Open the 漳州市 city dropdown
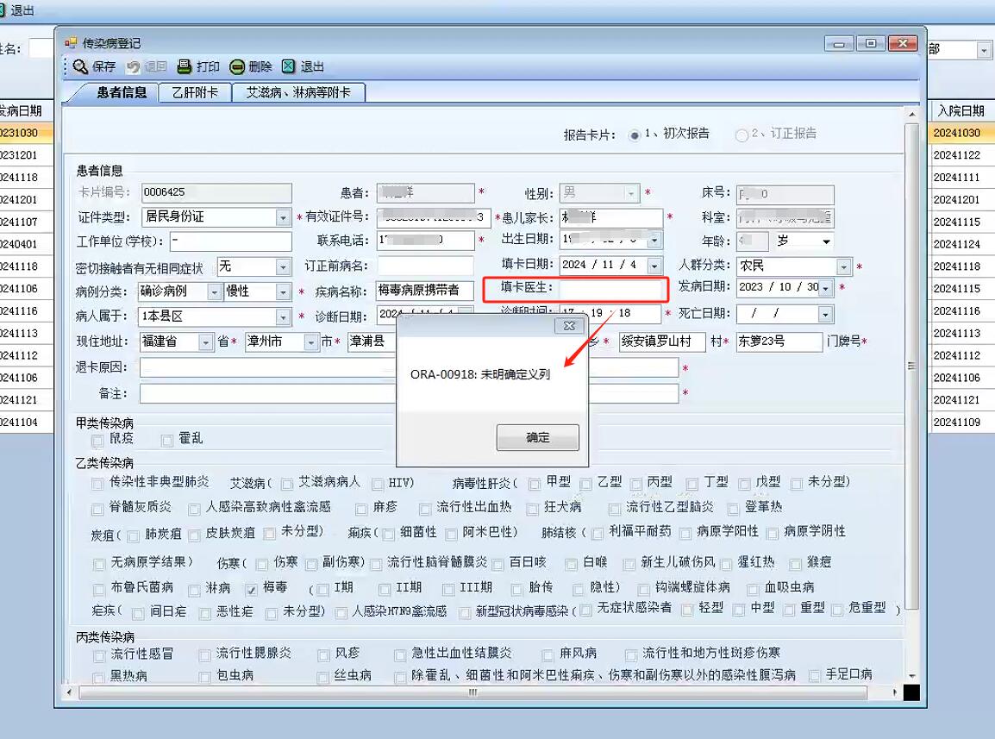The height and width of the screenshot is (739, 995). (x=310, y=342)
